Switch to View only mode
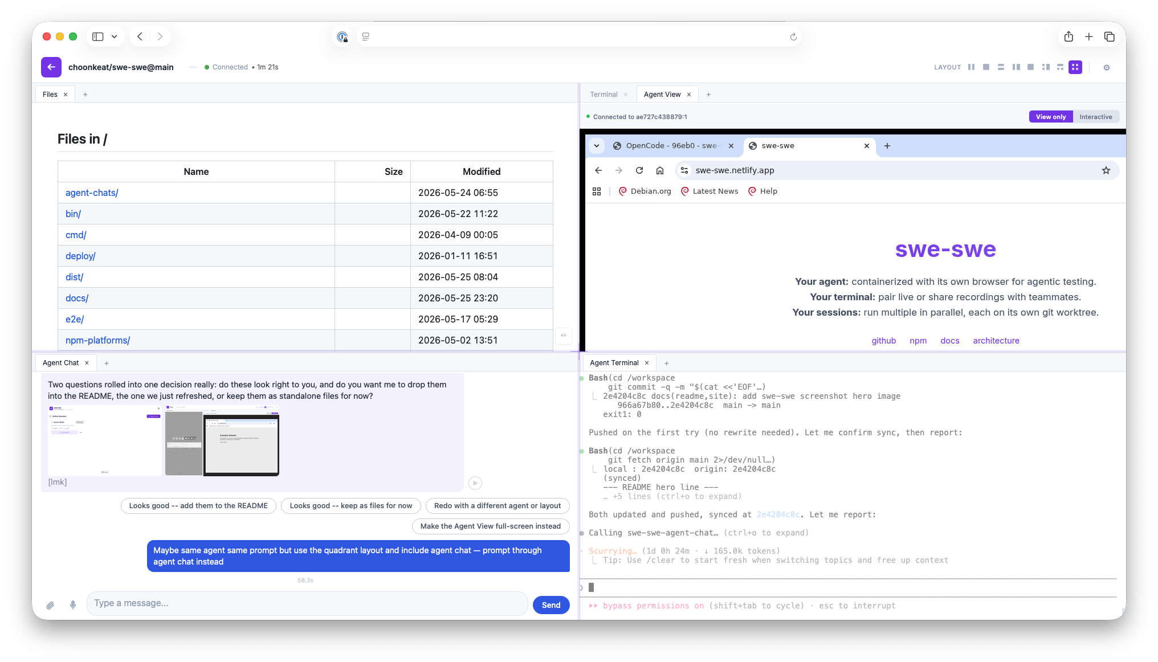Image resolution: width=1158 pixels, height=662 pixels. (x=1050, y=117)
